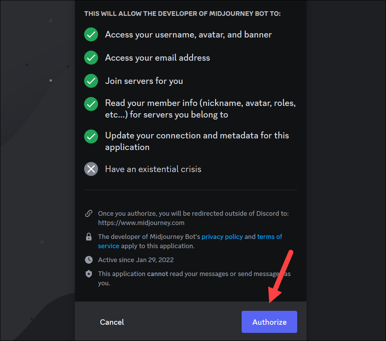
Task: Click the Authorize button
Action: click(269, 322)
